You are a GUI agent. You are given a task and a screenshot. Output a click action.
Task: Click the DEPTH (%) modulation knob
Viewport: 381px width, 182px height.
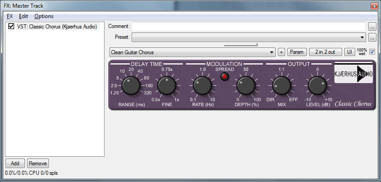(x=246, y=85)
